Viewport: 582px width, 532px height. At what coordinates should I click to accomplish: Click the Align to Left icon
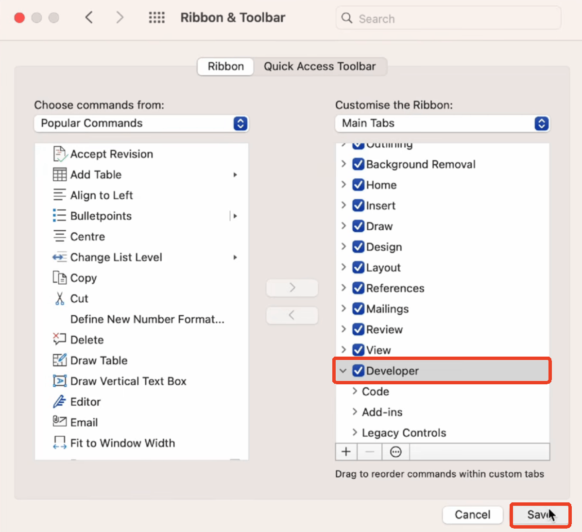[x=59, y=195]
